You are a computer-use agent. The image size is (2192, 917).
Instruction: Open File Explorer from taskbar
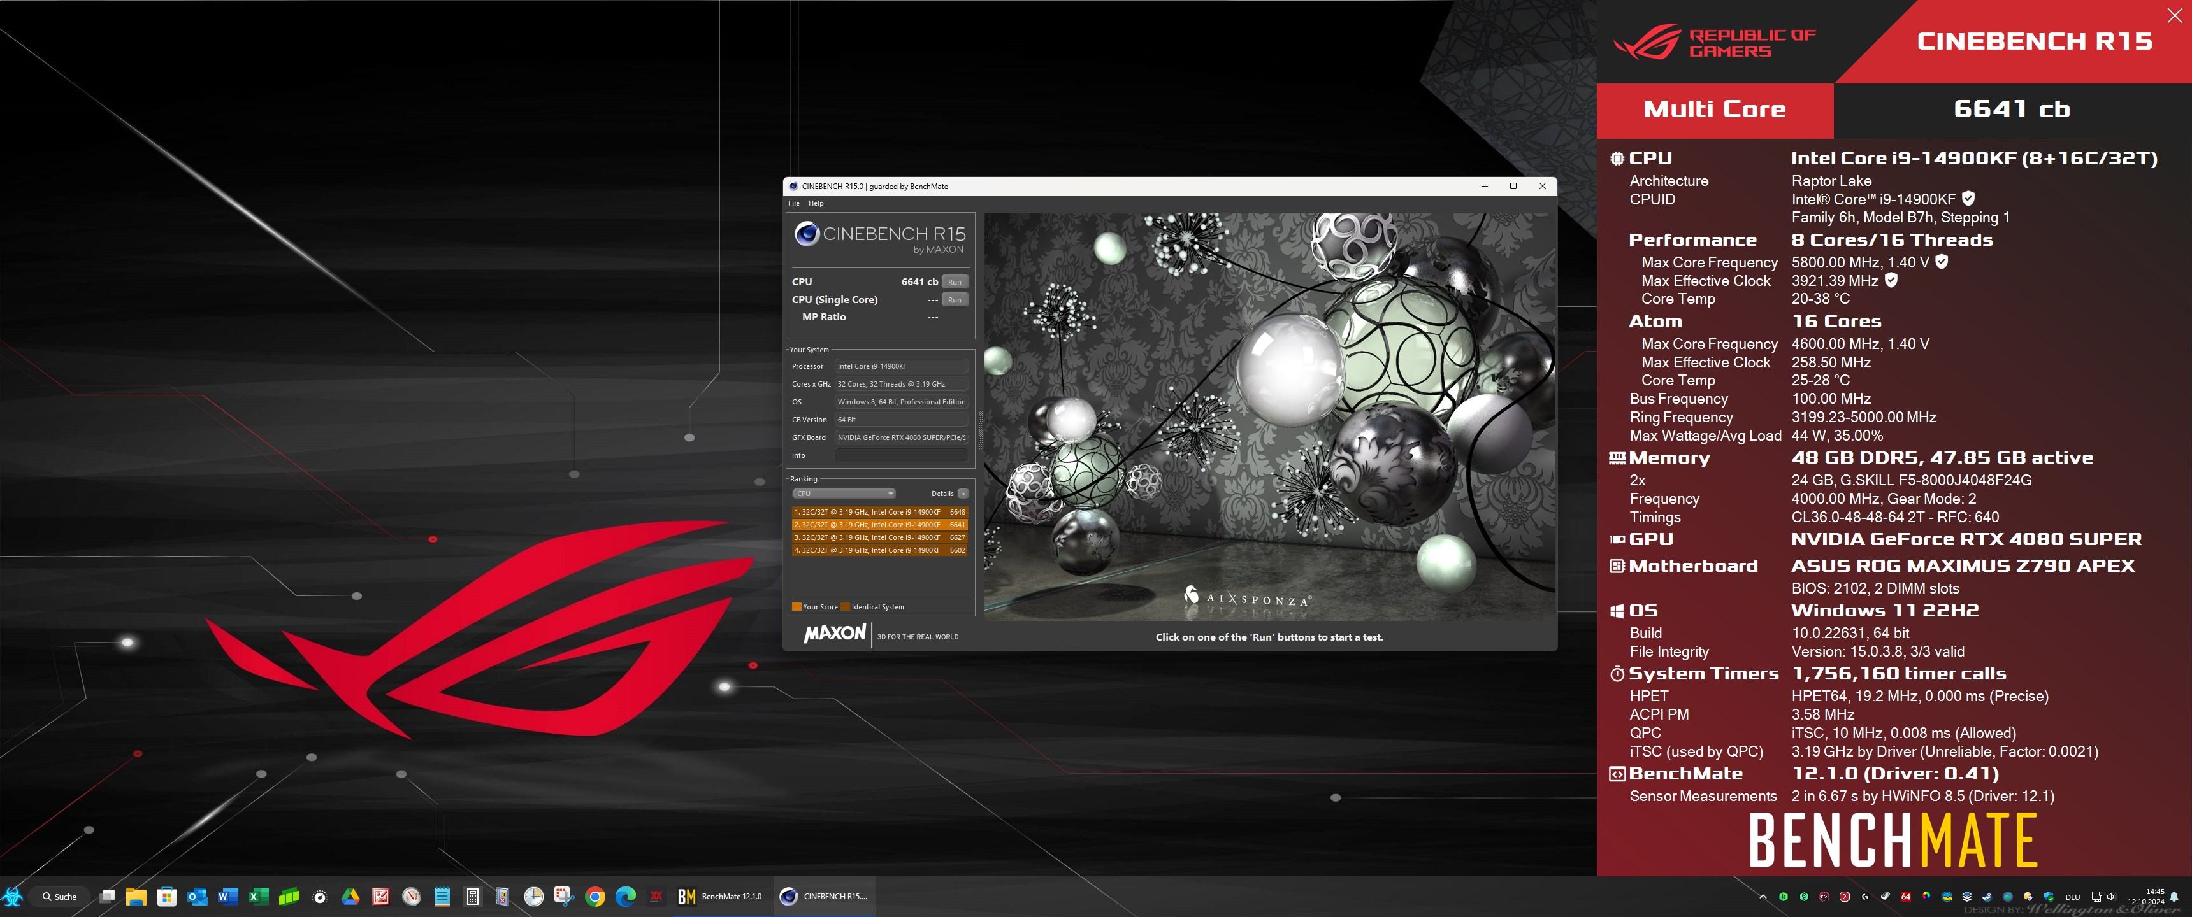tap(136, 896)
